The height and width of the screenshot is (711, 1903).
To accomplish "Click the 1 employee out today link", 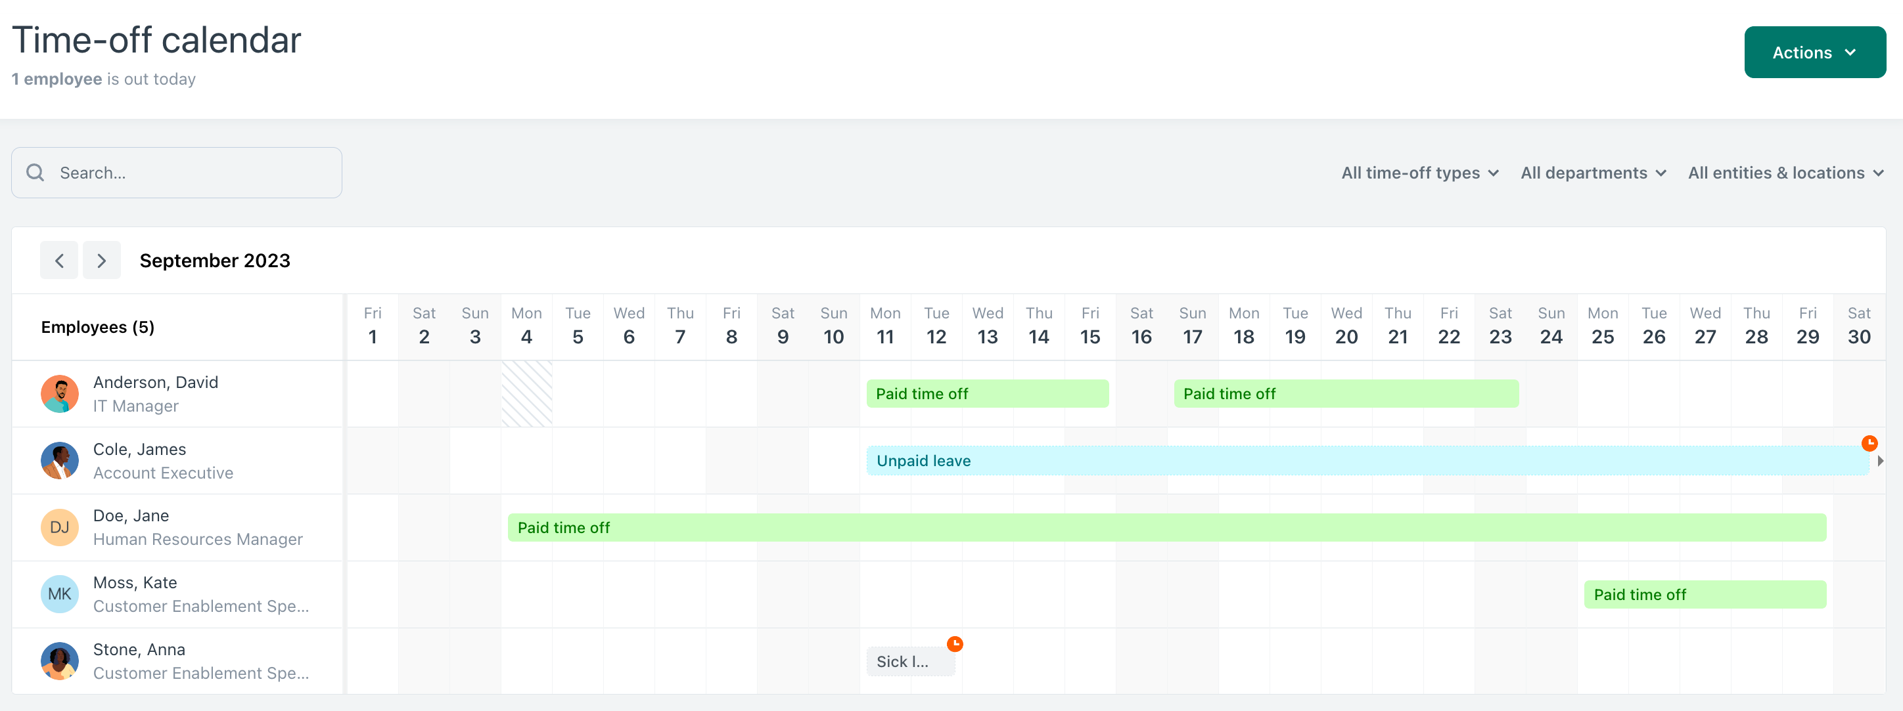I will [56, 79].
